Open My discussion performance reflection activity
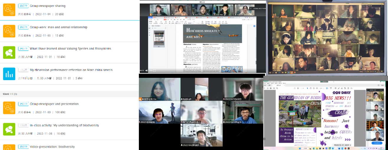388x150 pixels. coord(71,70)
